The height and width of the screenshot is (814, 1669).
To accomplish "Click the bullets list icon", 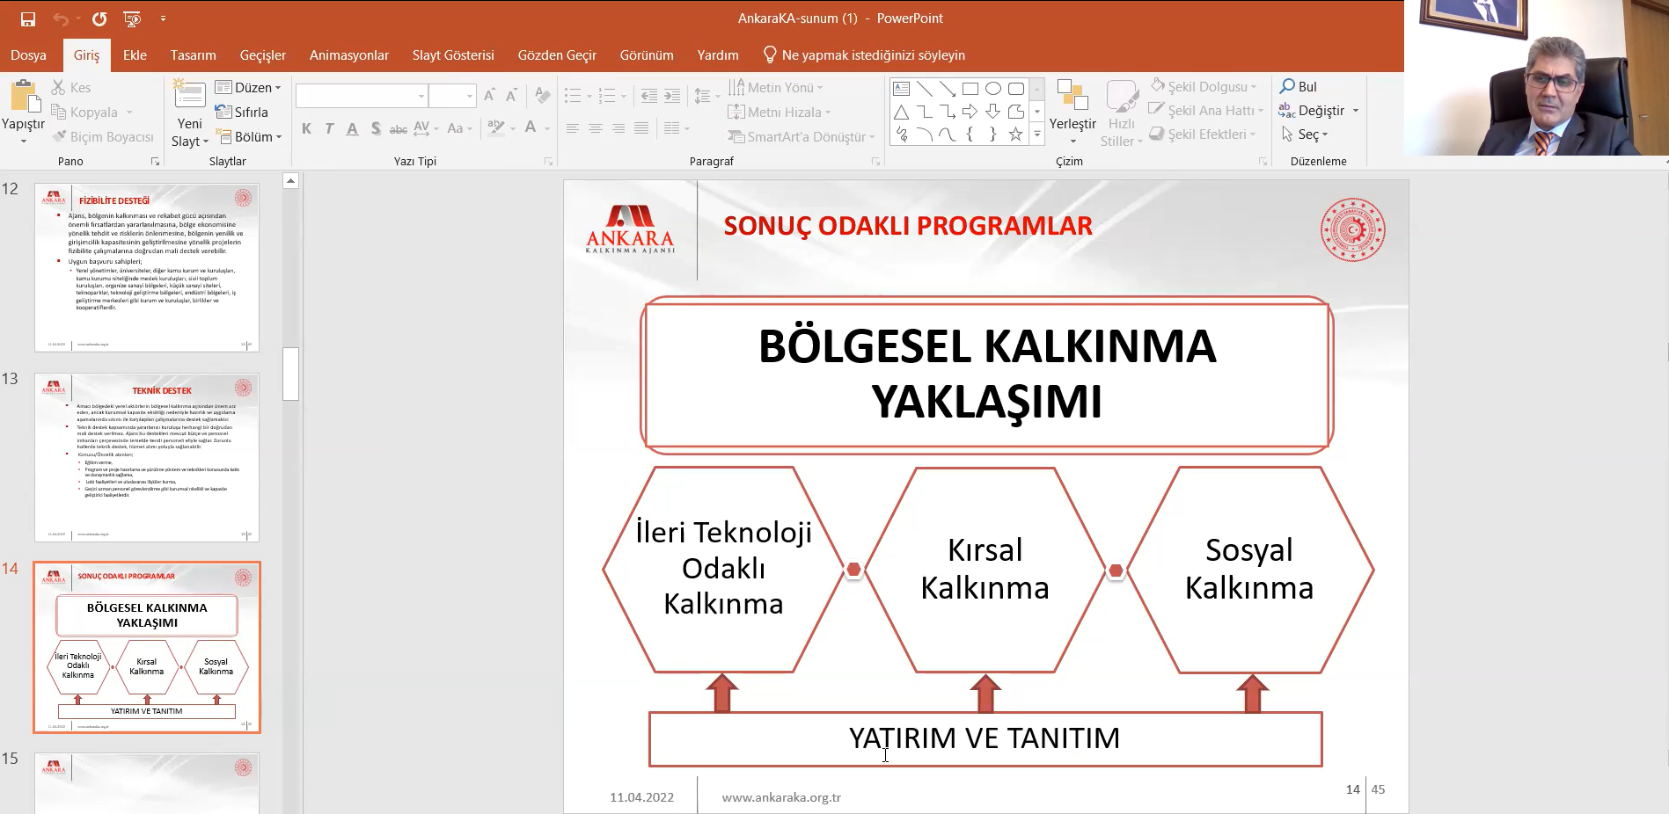I will point(573,95).
